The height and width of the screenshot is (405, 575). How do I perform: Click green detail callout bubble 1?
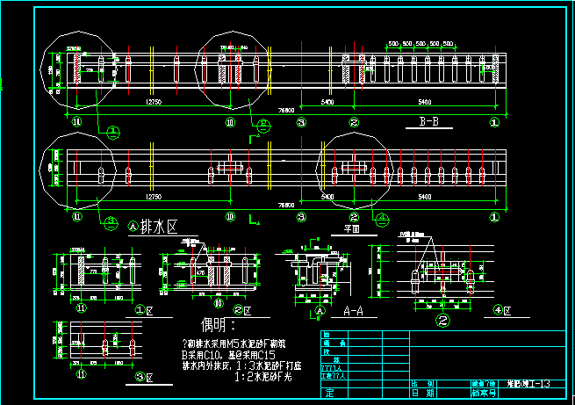click(113, 131)
